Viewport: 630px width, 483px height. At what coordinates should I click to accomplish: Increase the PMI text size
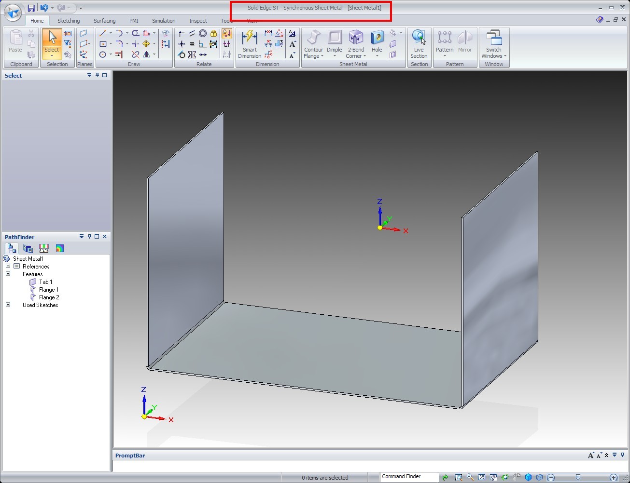pos(293,44)
